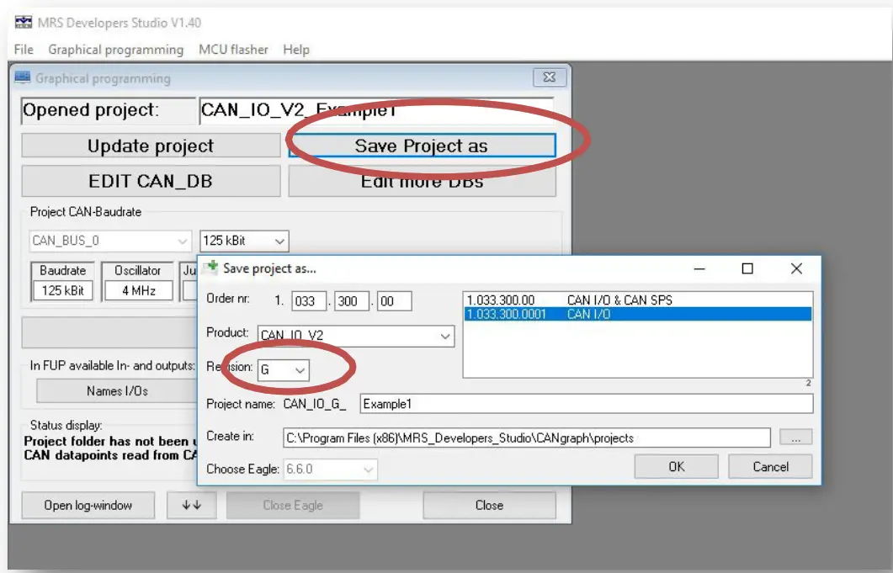893x573 pixels.
Task: Open the Help menu
Action: click(296, 50)
